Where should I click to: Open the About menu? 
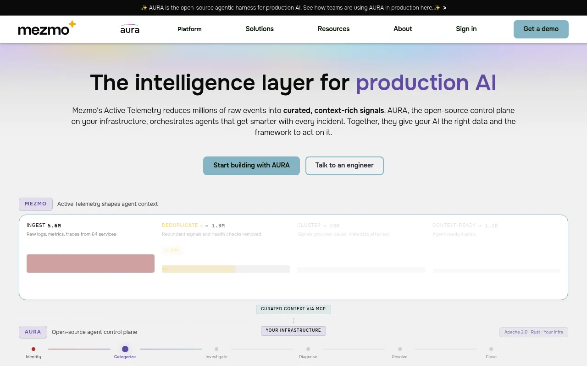403,29
